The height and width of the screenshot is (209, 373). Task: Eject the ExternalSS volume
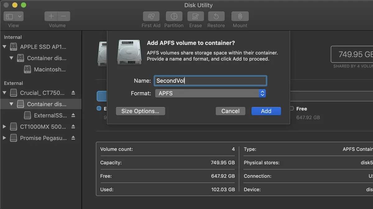[73, 115]
